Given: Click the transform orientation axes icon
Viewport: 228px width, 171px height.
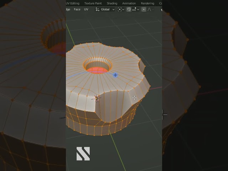Looking at the screenshot, I should pos(97,10).
